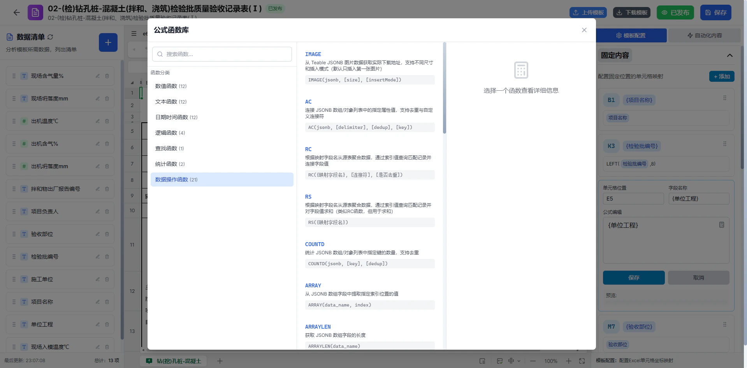Zoom in with the plus icon
Screen dimensions: 747x368
click(x=569, y=361)
